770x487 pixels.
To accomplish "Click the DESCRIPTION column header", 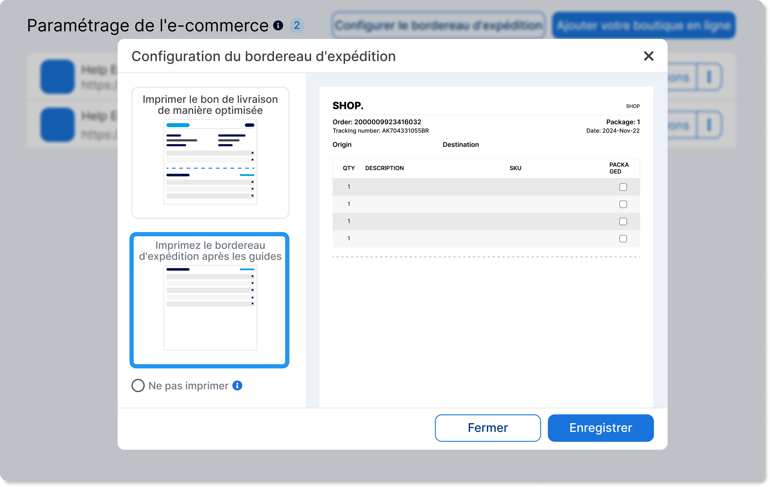I will click(384, 168).
